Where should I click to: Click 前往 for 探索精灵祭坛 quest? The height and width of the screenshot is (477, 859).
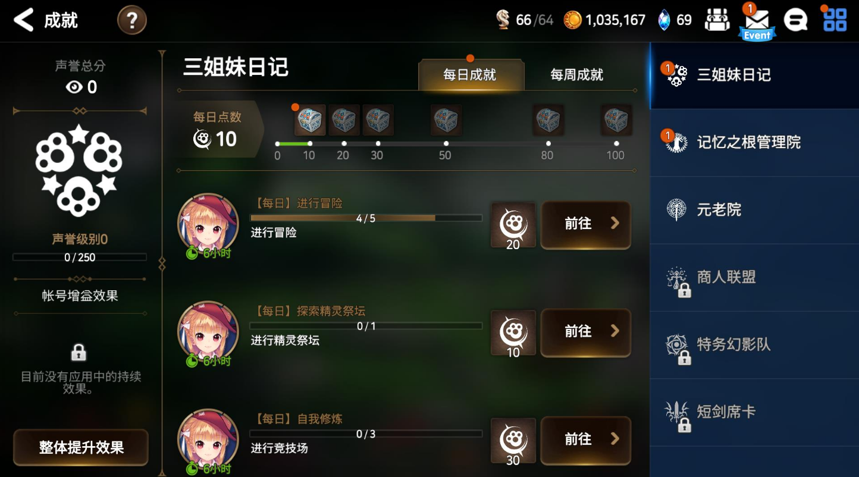coord(585,332)
